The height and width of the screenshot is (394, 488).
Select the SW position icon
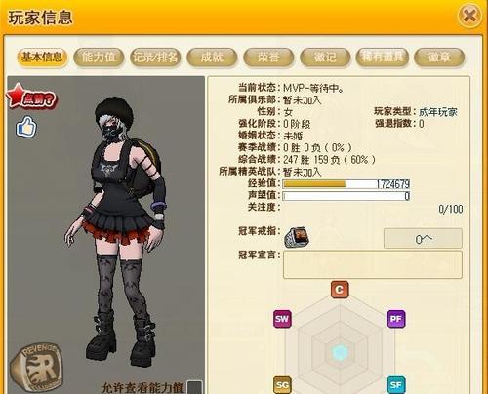(282, 319)
